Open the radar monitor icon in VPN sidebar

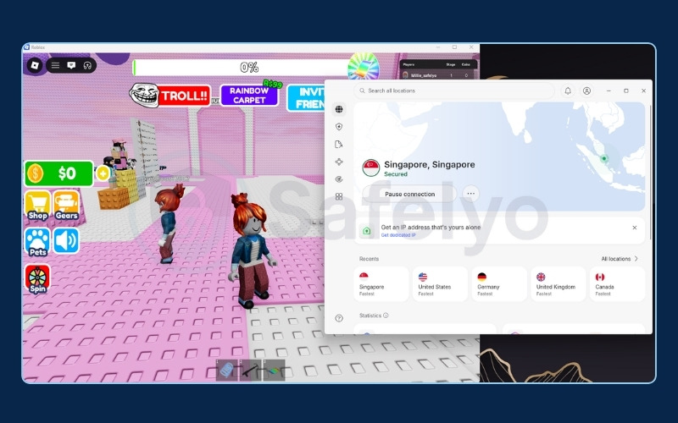(339, 179)
